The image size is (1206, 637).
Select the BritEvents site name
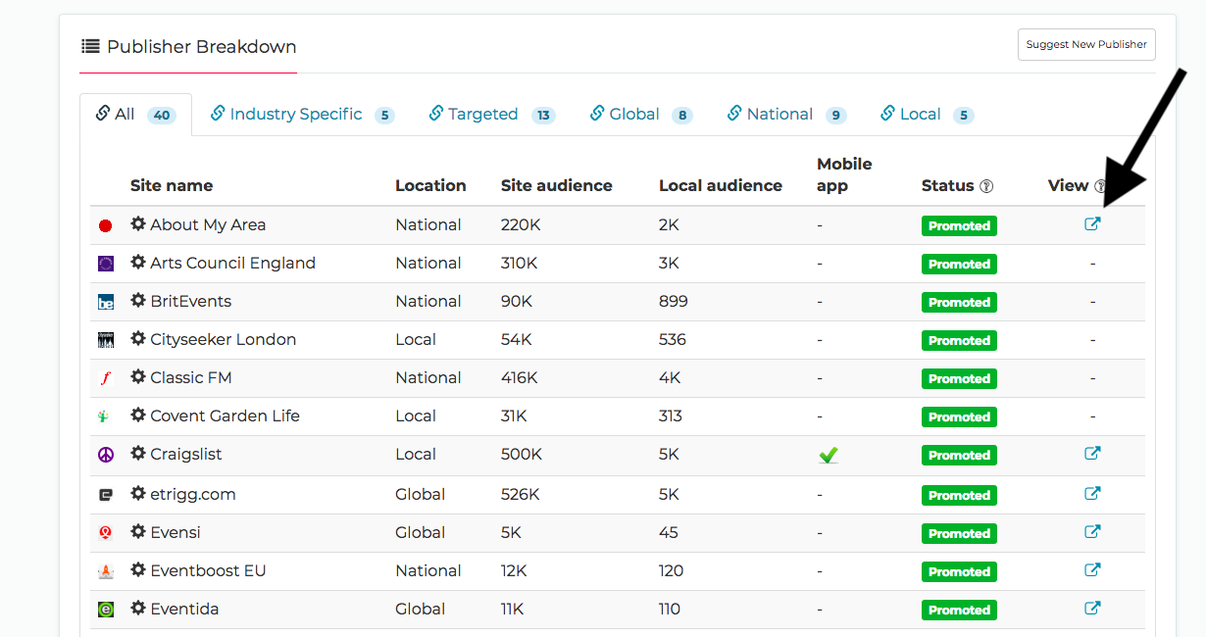coord(190,301)
